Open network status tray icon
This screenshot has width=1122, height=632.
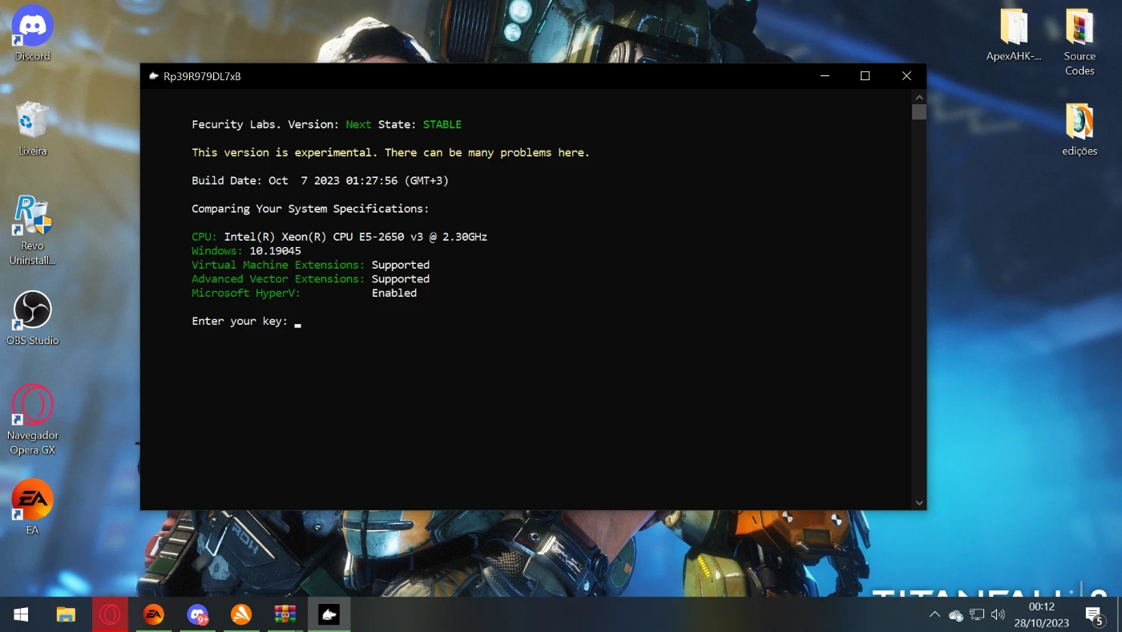tap(977, 614)
